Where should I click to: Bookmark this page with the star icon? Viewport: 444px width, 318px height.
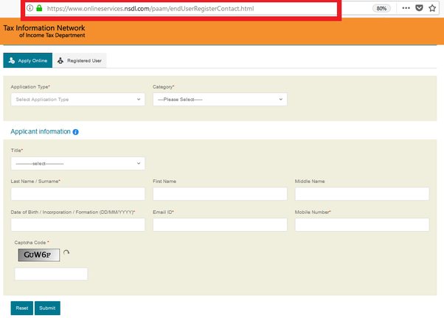(x=432, y=8)
